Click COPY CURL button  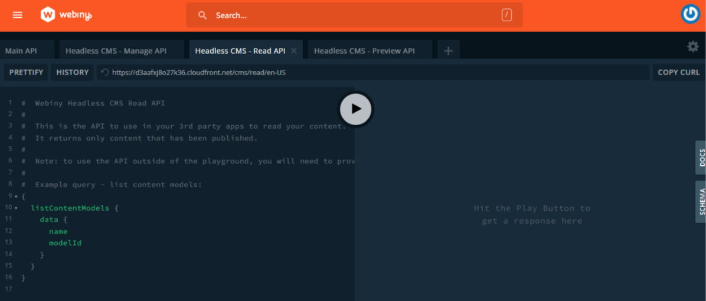(x=678, y=72)
